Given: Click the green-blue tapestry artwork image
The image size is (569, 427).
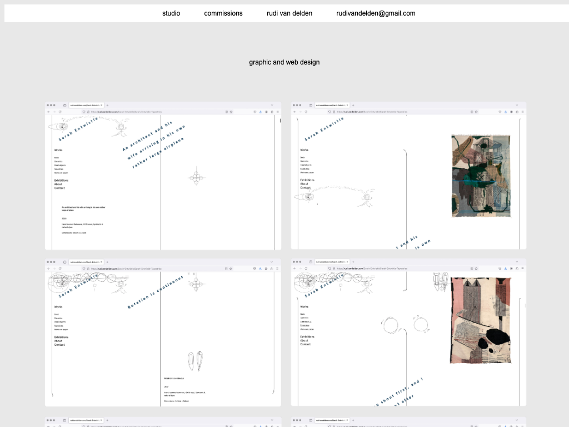Looking at the screenshot, I should 481,176.
